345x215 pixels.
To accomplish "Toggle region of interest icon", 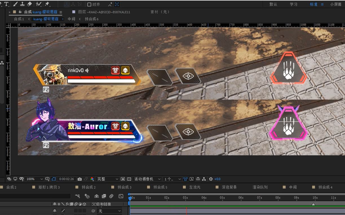I will [x=54, y=179].
